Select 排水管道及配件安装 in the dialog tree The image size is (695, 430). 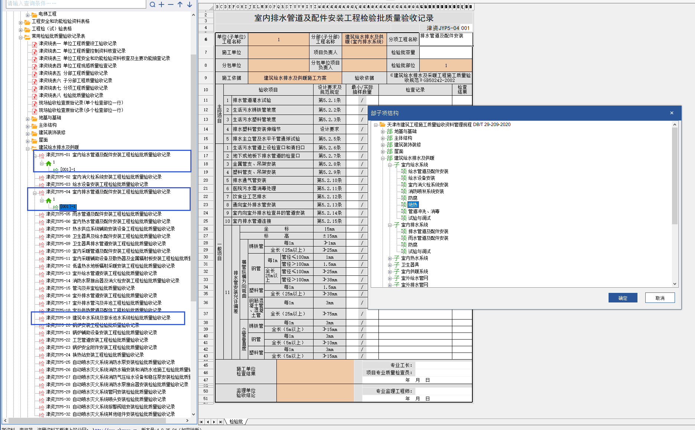click(428, 231)
